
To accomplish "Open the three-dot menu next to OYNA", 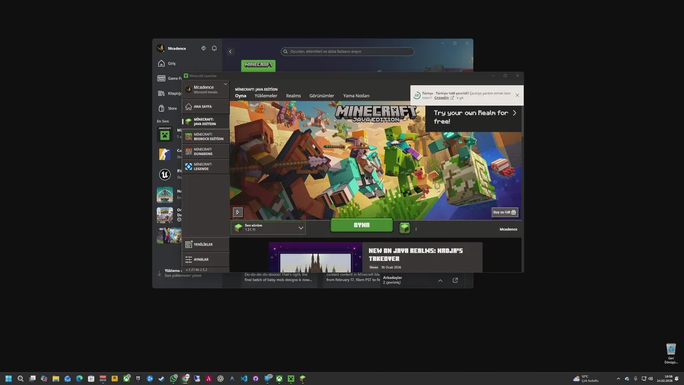I will click(x=416, y=229).
